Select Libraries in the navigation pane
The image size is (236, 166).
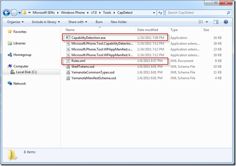(19, 43)
